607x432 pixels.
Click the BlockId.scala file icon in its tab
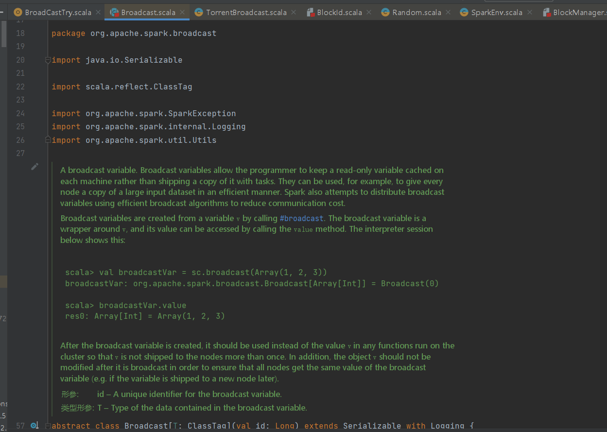tap(310, 13)
